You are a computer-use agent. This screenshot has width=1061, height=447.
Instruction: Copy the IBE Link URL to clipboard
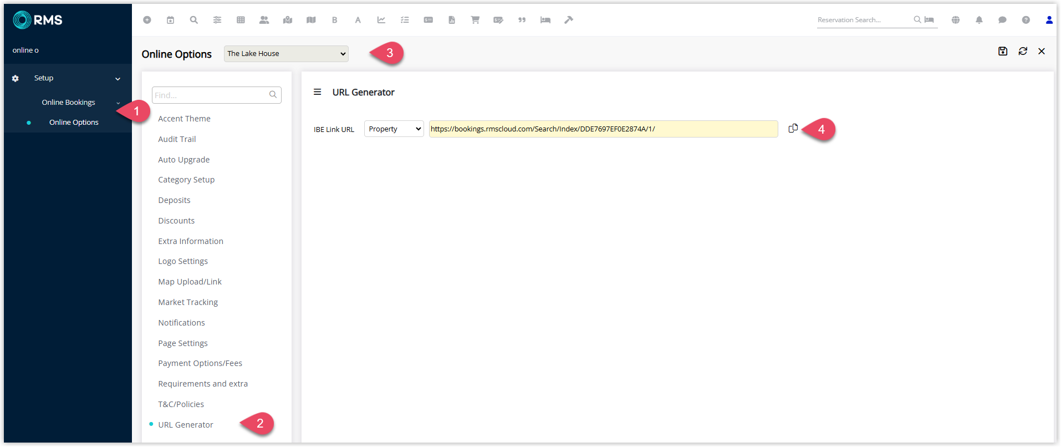point(793,129)
